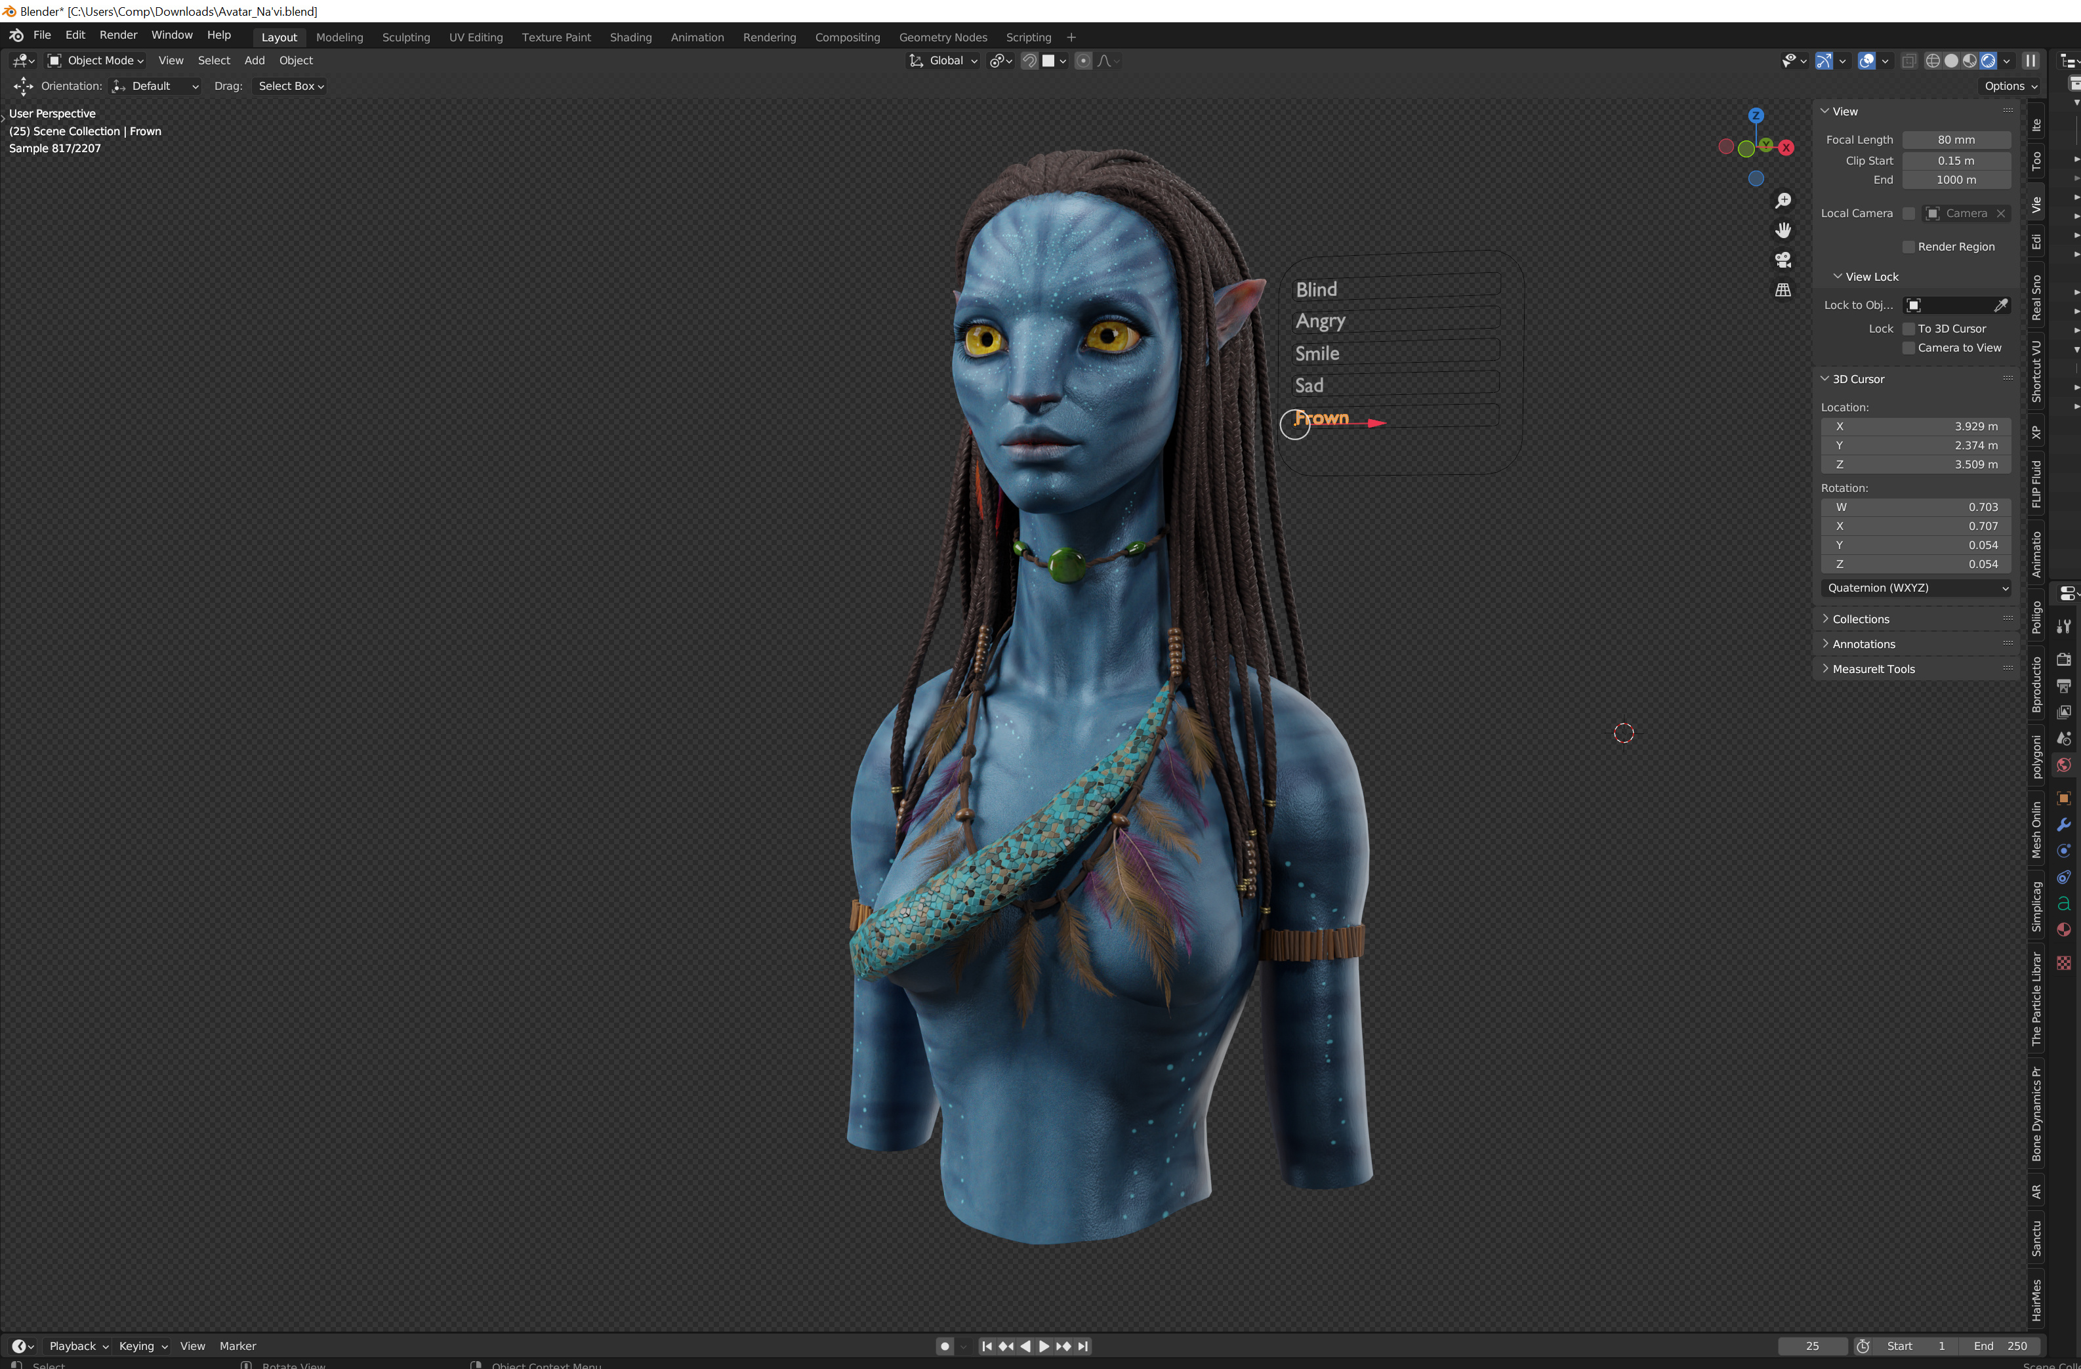Click the blue Z axis on navigation gizmo
Viewport: 2081px width, 1369px height.
1756,115
